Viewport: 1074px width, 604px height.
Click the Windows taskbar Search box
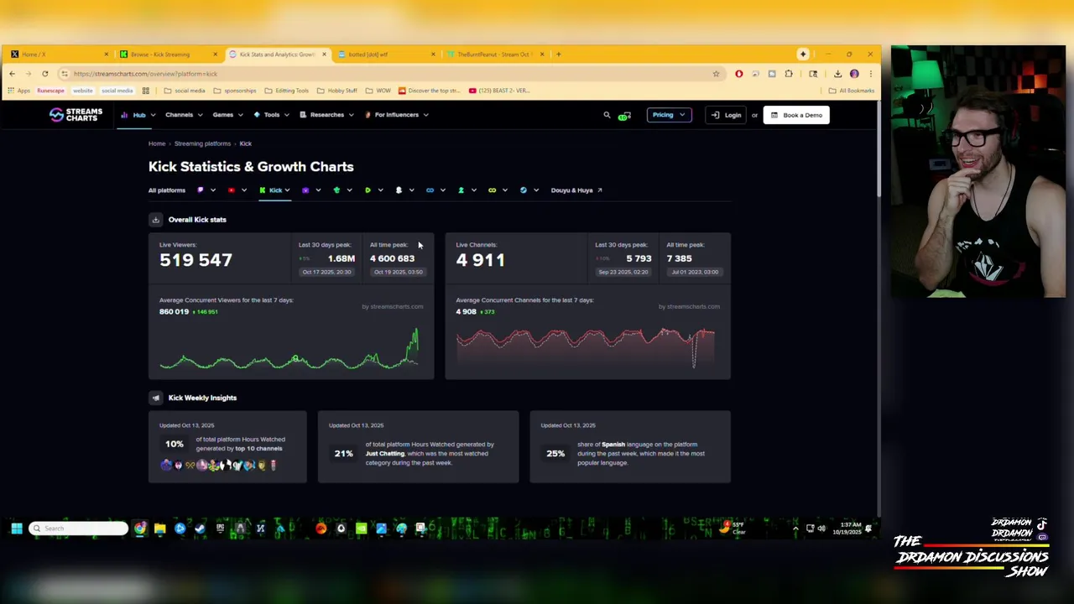point(78,528)
